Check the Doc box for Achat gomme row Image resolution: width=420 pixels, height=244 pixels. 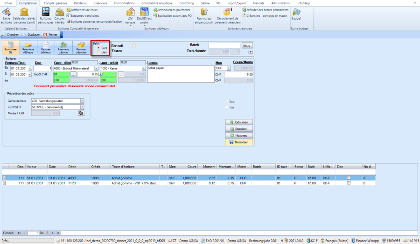(x=349, y=177)
